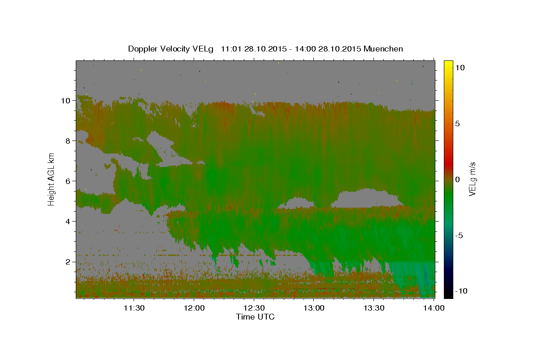538x358 pixels.
Task: Click the plot title 'Doppler Velocity VELg'
Action: [172, 49]
